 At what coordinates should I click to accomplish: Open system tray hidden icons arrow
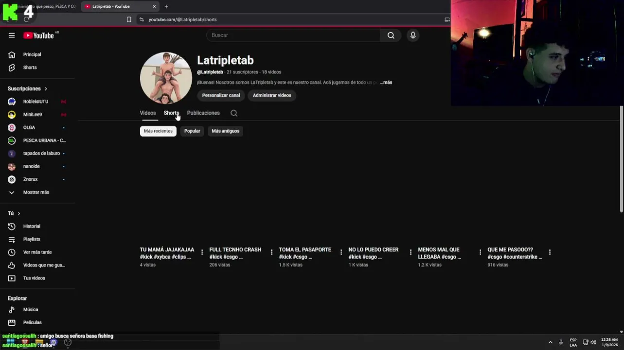coord(550,342)
